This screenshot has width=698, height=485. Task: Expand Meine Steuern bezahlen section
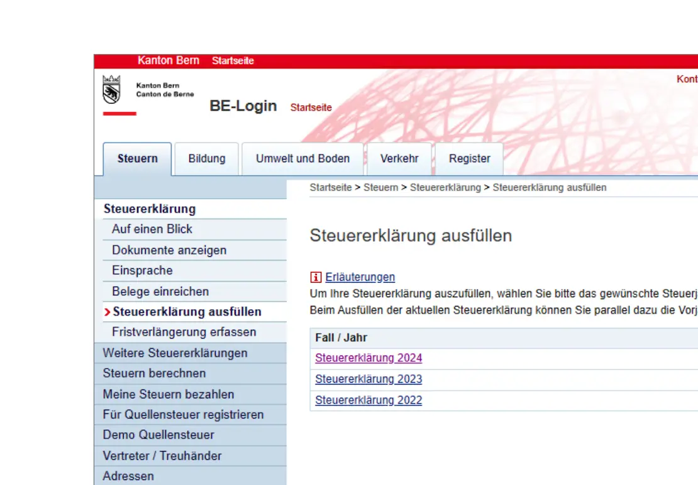pos(169,395)
